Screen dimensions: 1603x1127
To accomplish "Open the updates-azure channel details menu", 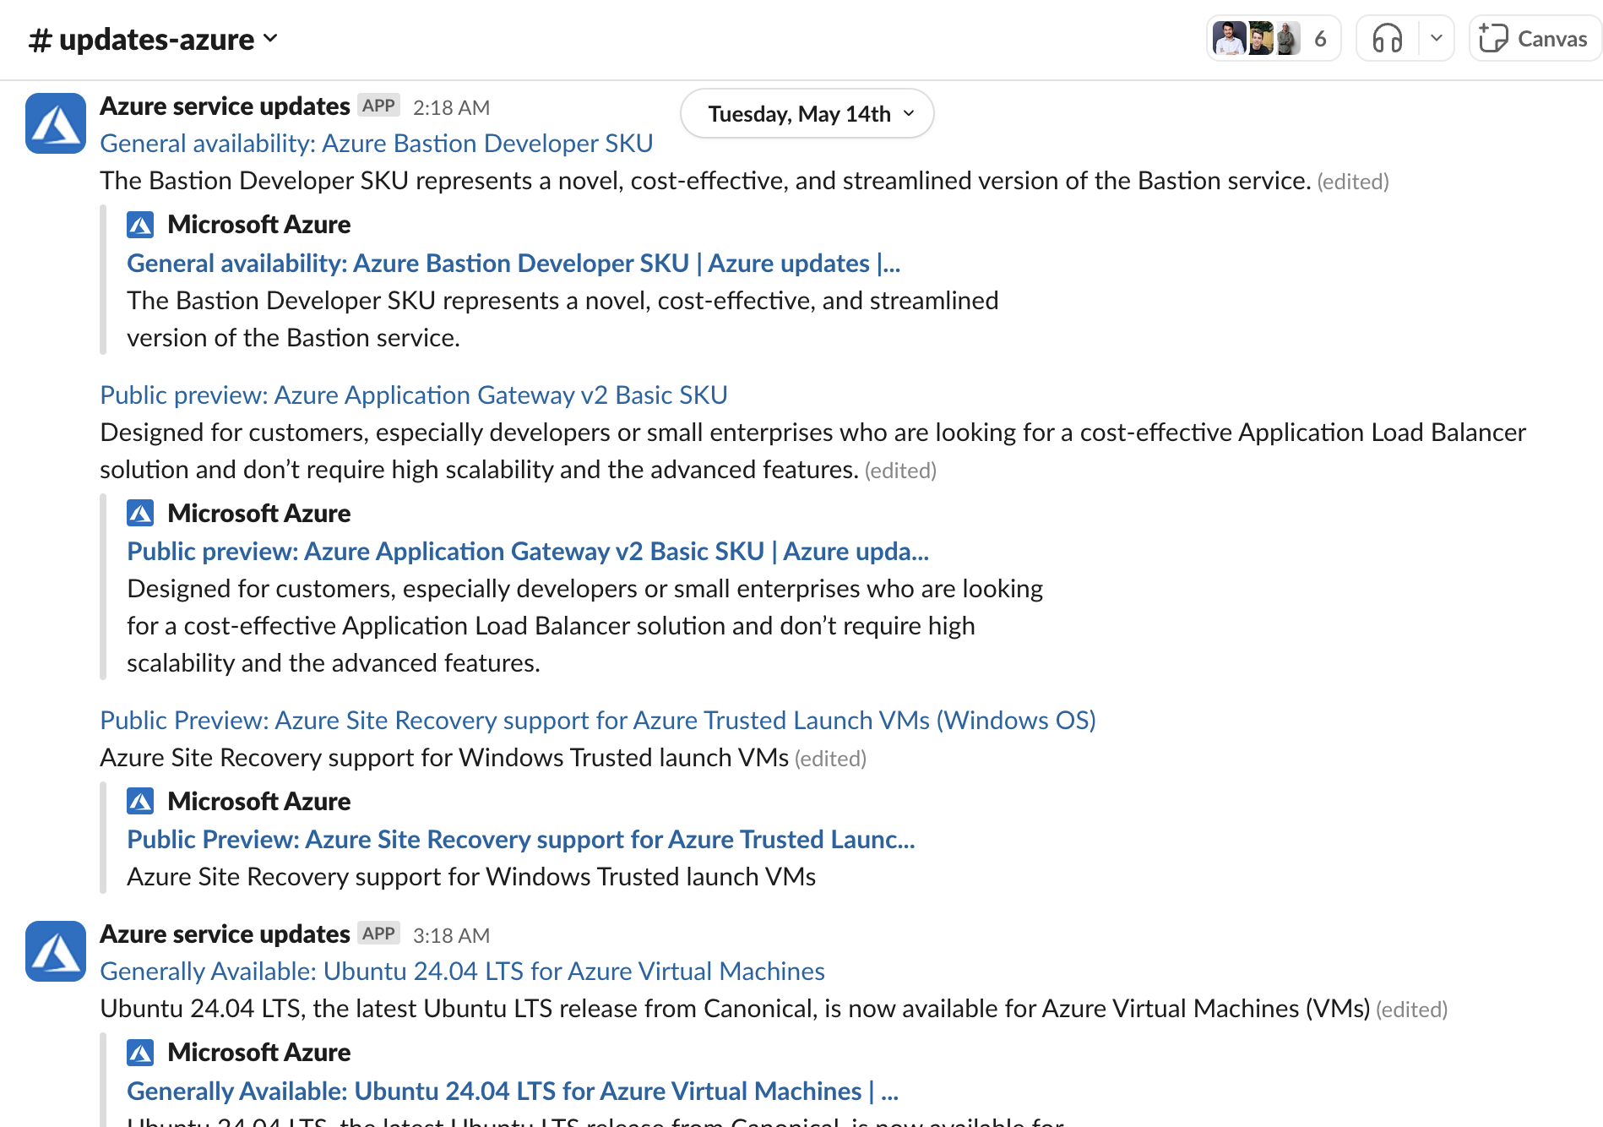I will [153, 40].
